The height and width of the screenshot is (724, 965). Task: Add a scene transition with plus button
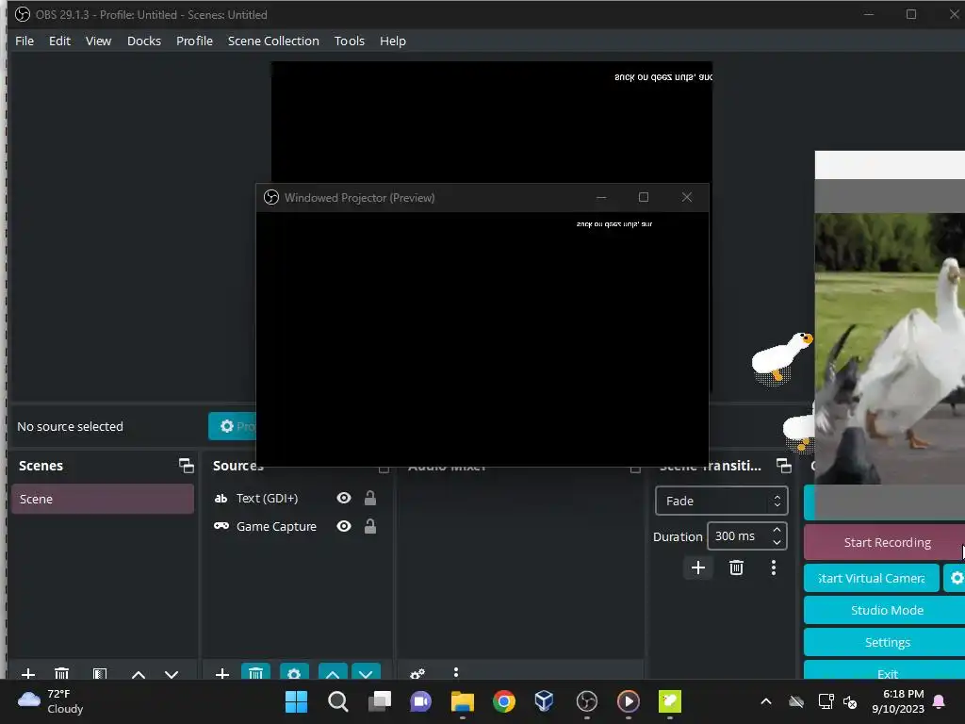coord(698,568)
